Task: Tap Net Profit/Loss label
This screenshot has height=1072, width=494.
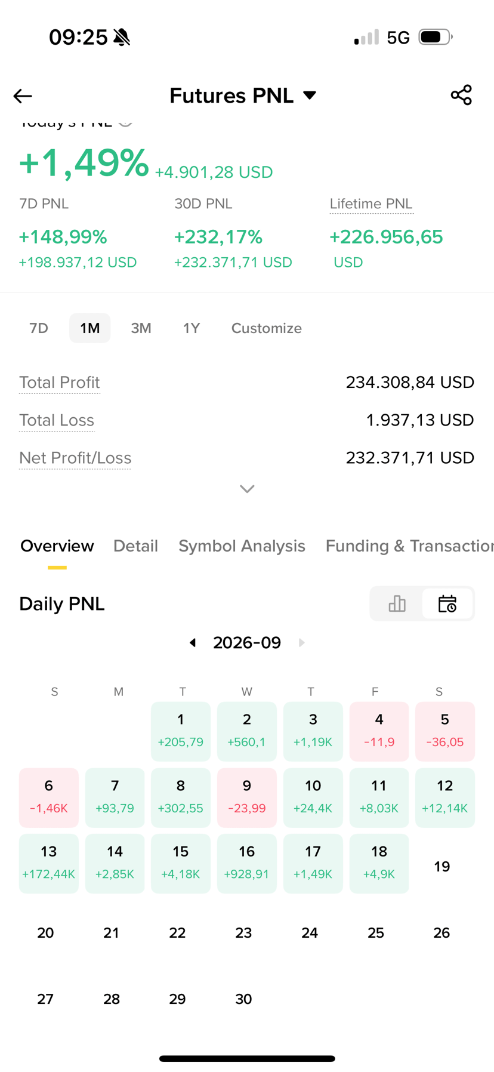Action: click(75, 458)
